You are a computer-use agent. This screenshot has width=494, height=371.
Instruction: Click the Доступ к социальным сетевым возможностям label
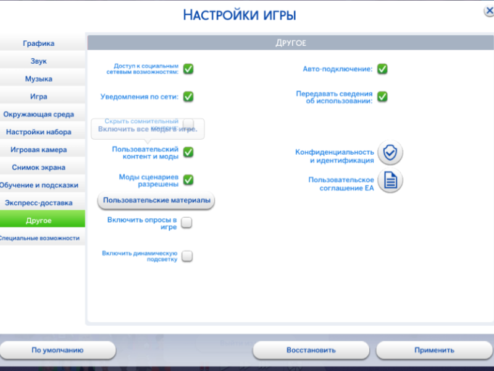(x=143, y=69)
